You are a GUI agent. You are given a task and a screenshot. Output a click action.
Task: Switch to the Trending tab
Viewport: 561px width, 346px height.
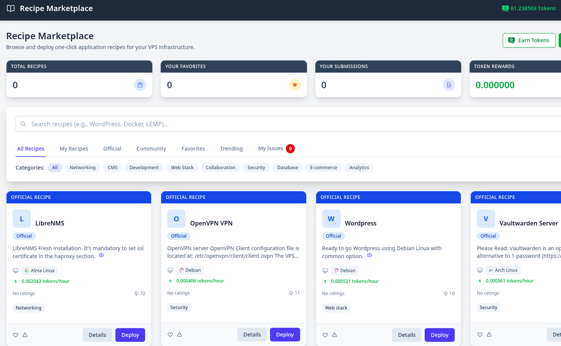point(231,149)
